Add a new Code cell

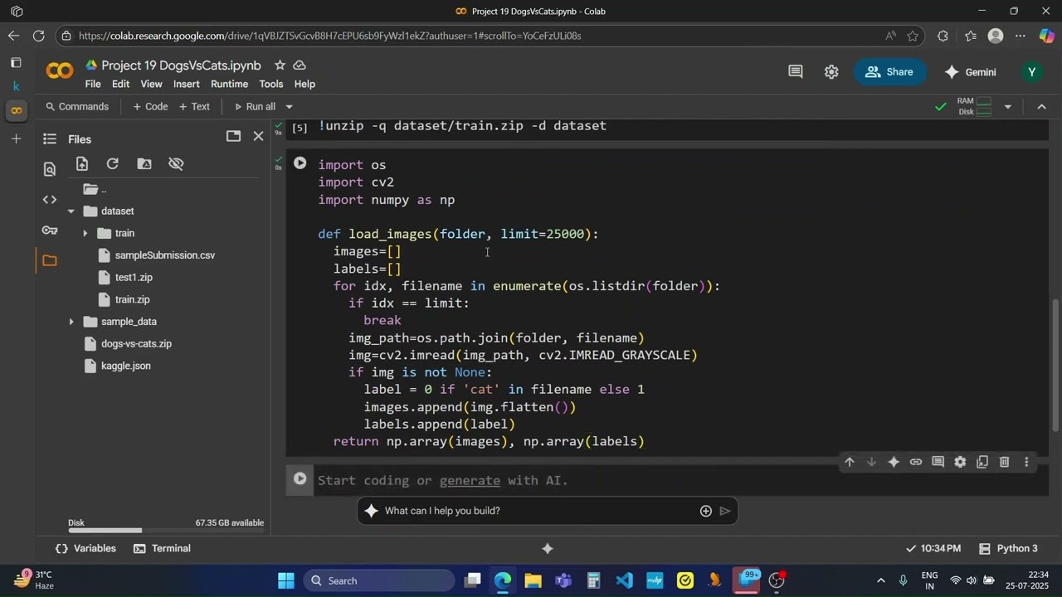point(150,107)
